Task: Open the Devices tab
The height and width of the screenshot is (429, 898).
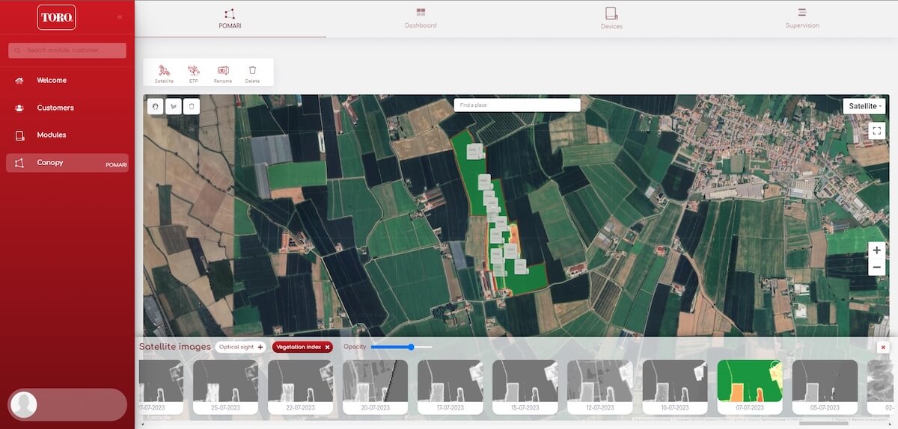Action: click(611, 18)
